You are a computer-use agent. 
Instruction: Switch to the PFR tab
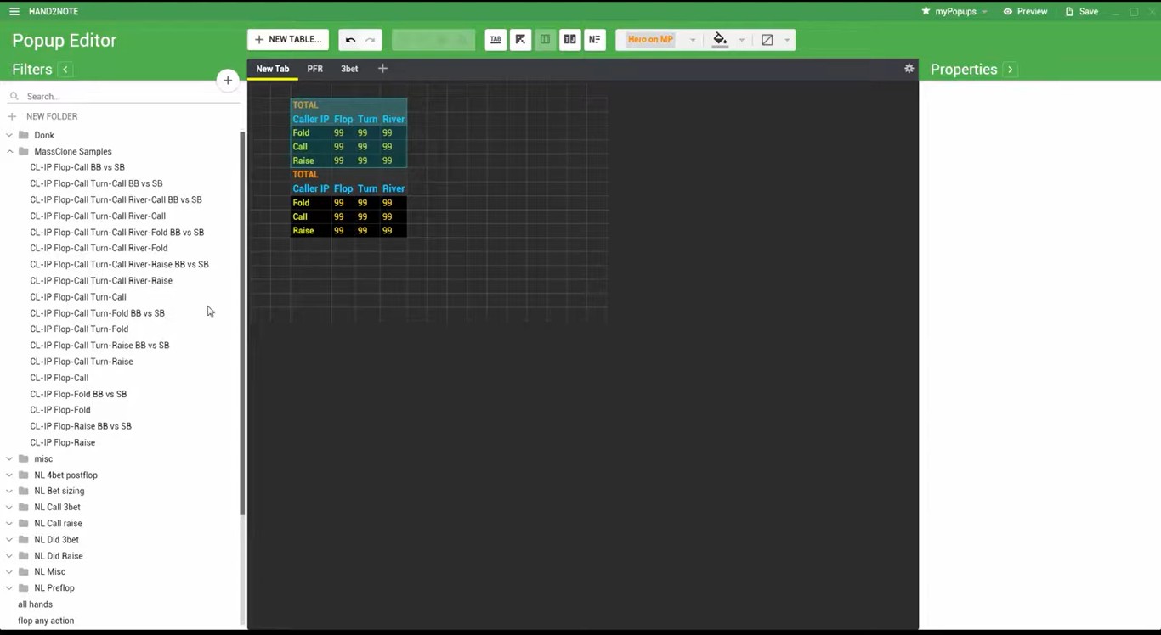(314, 69)
